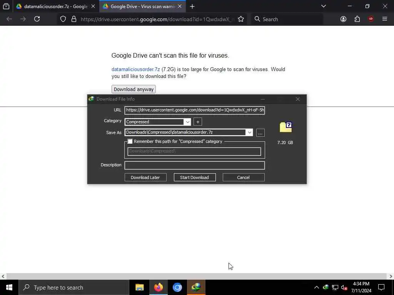
Task: Close the Download File Info dialog
Action: click(x=298, y=99)
